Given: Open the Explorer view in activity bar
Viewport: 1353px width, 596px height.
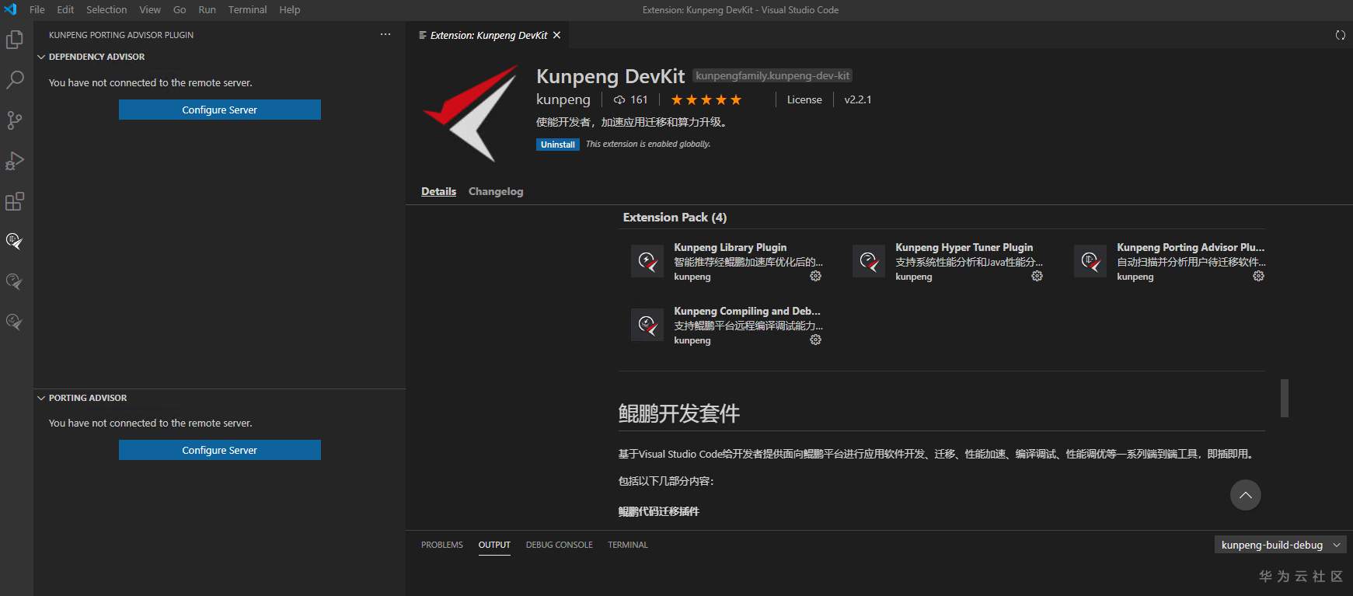Looking at the screenshot, I should click(15, 39).
